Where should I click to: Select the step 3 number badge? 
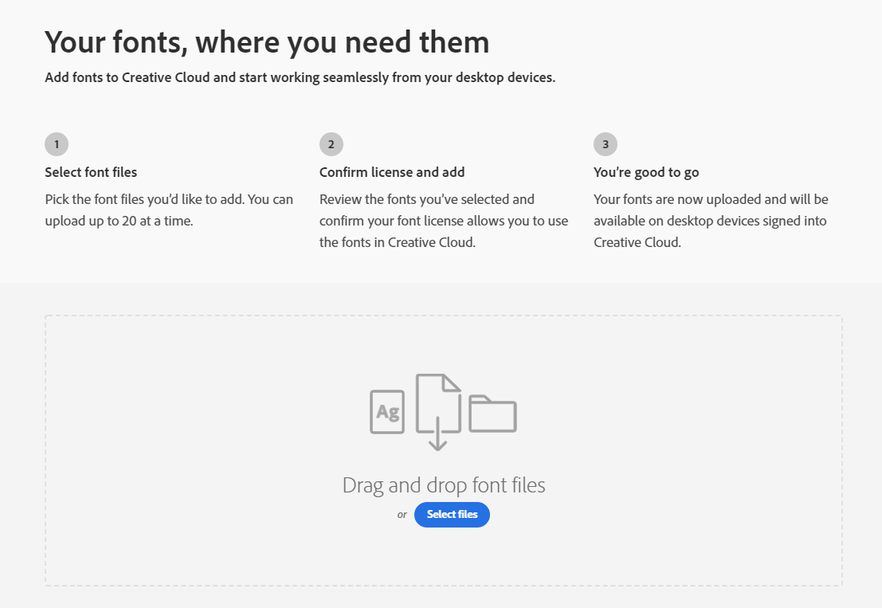[605, 143]
